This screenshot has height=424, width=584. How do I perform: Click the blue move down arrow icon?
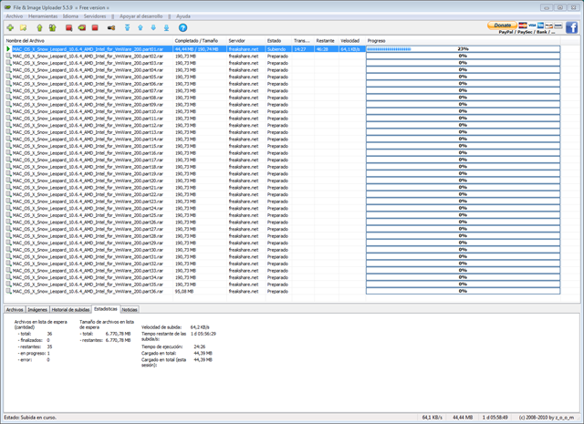tap(153, 27)
